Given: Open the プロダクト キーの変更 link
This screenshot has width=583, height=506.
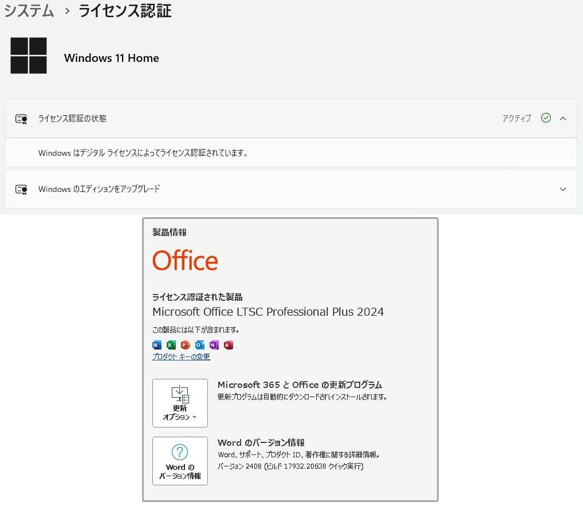Looking at the screenshot, I should (x=181, y=356).
